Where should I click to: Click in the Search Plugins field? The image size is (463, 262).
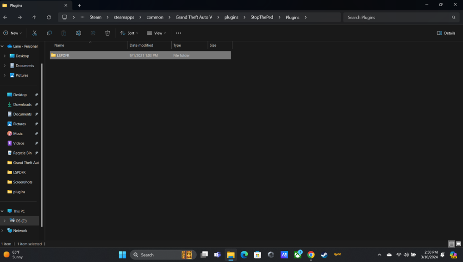401,18
